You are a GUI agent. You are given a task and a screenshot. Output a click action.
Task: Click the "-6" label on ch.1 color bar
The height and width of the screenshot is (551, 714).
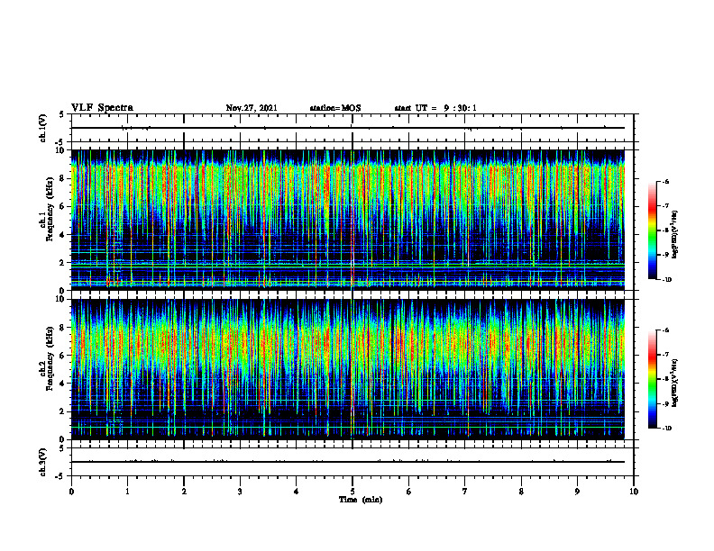pyautogui.click(x=665, y=182)
